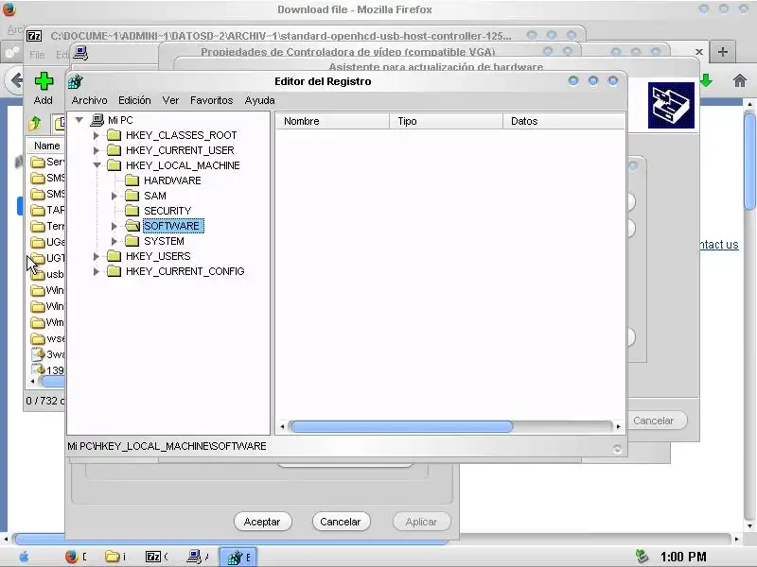This screenshot has width=757, height=567.
Task: Open the Archivo menu
Action: [x=89, y=100]
